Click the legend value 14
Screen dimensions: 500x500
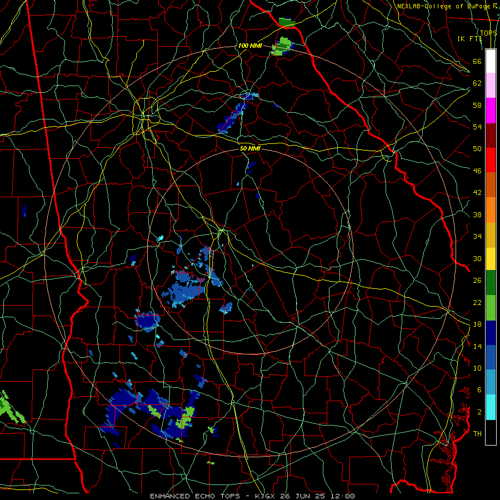(477, 346)
